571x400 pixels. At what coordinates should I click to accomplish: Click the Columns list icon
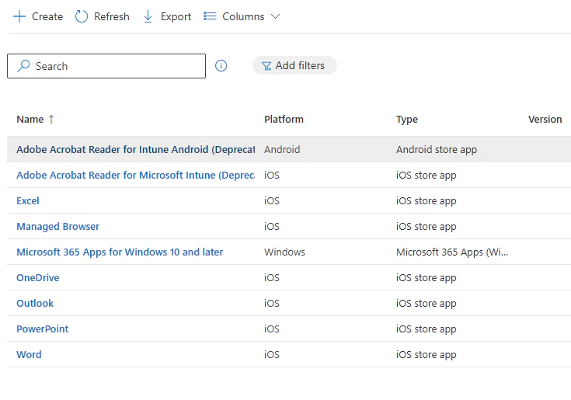pyautogui.click(x=210, y=16)
